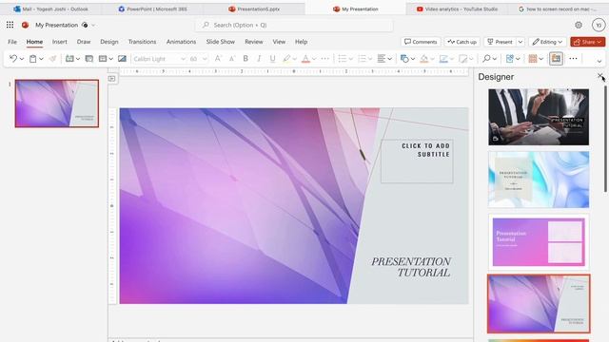Click the slide Layout icon in toolbar

88,59
